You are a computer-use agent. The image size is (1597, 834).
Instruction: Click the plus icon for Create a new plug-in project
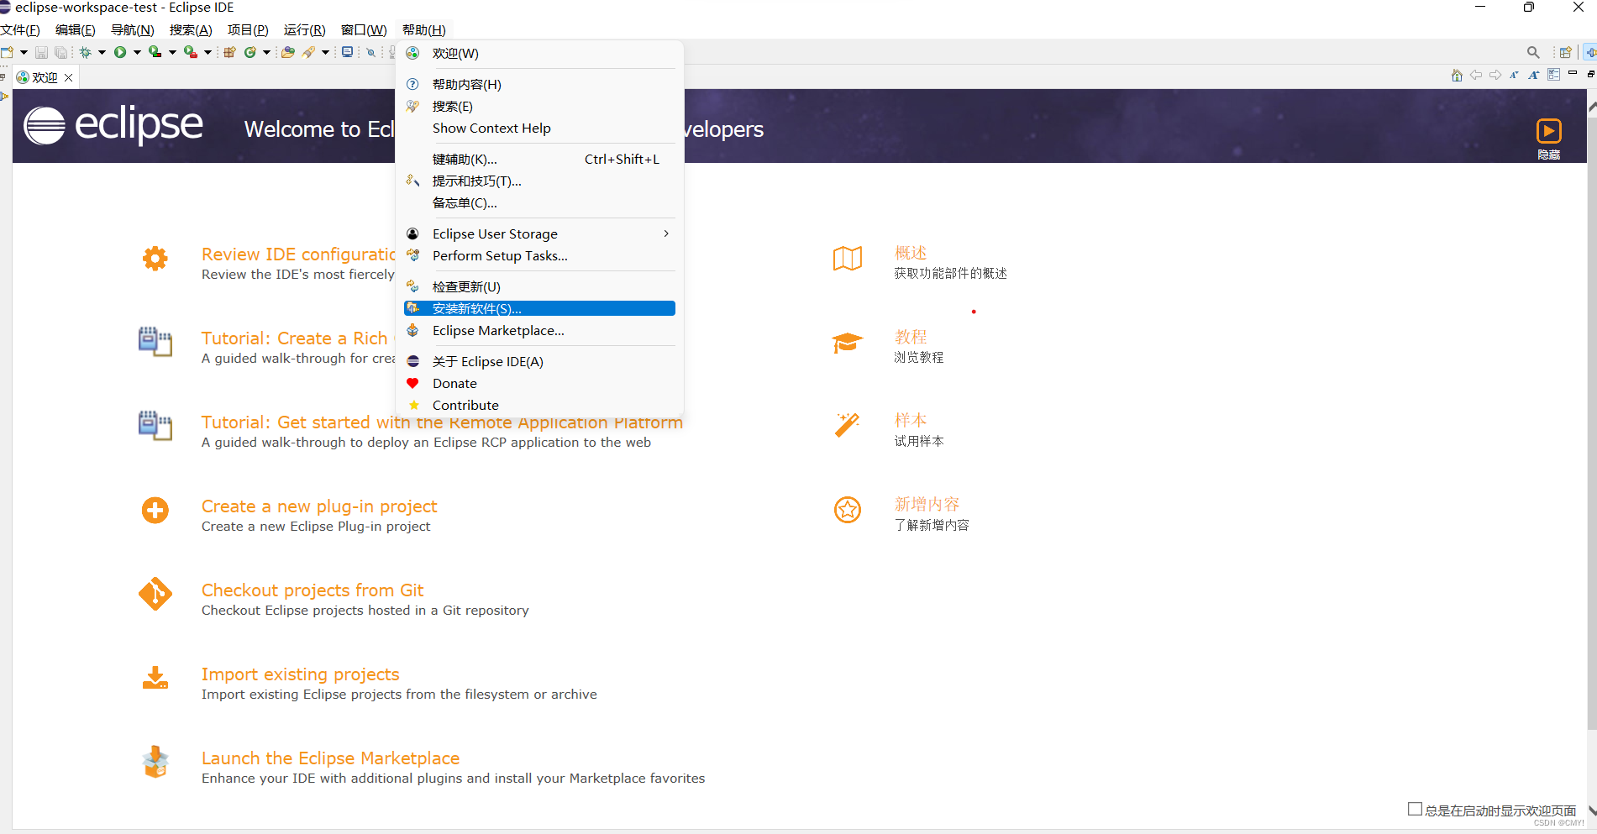(x=155, y=510)
